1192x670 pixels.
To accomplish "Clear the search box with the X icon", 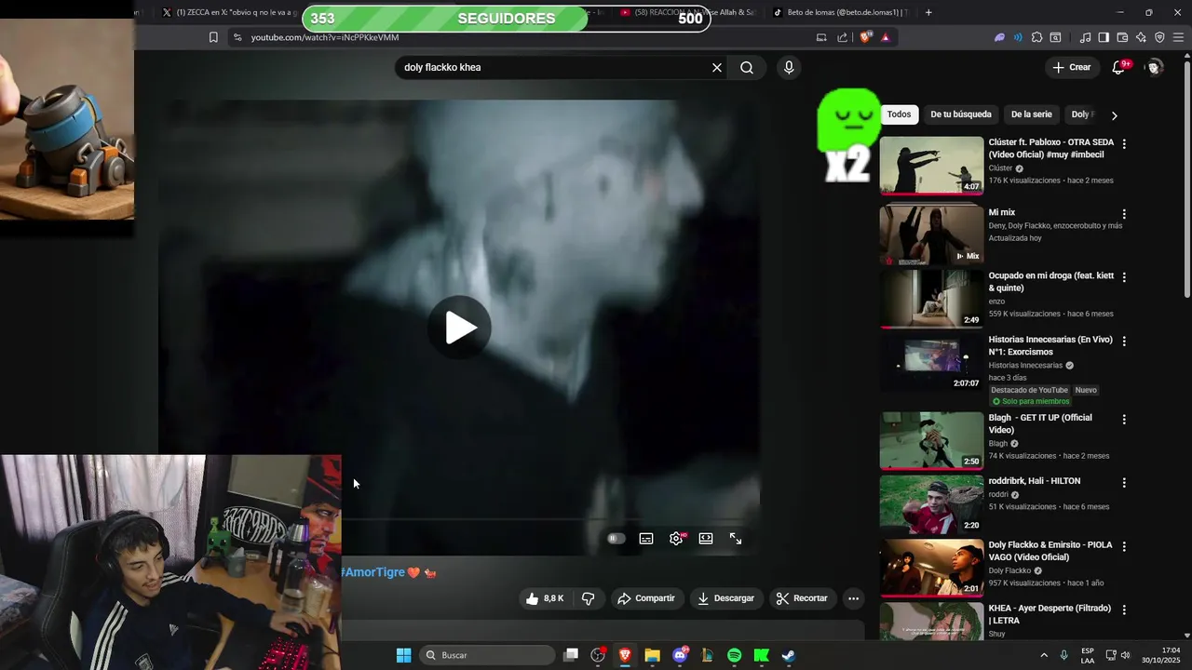I will pyautogui.click(x=717, y=67).
